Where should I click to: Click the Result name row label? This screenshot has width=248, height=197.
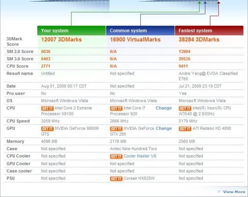(x=20, y=74)
